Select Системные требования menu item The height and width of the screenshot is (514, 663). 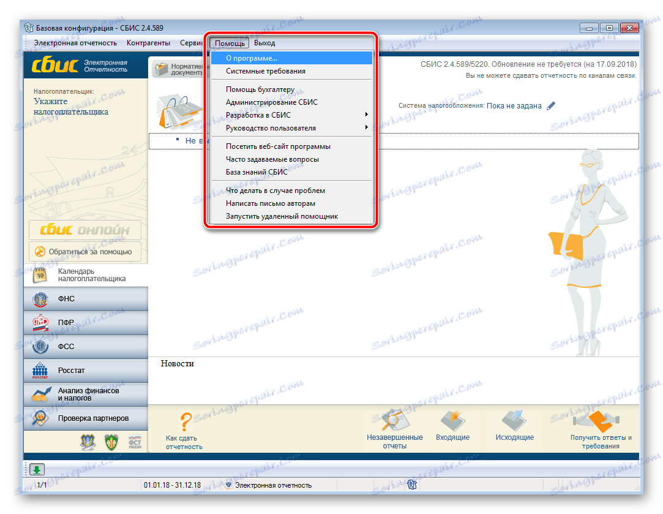click(291, 71)
